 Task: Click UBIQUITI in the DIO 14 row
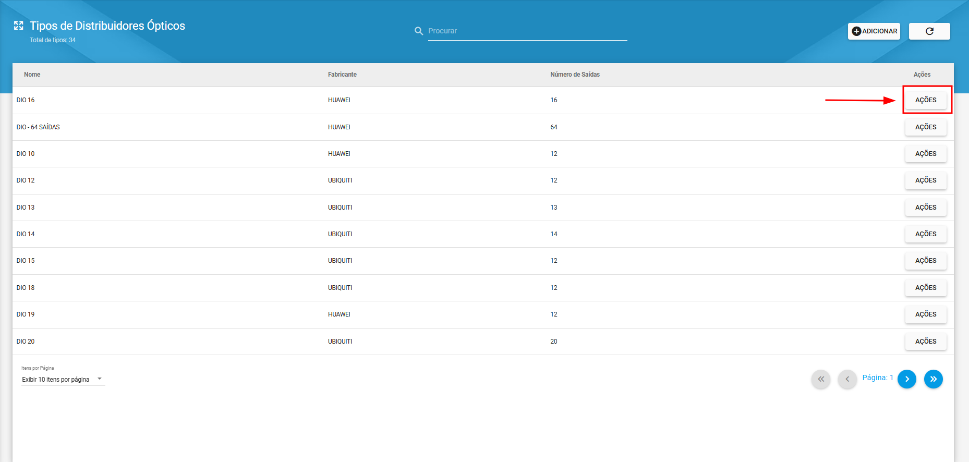340,234
